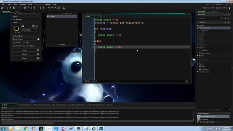Open the Start Page home icon
This screenshot has width=233, height=131.
tap(2, 8)
